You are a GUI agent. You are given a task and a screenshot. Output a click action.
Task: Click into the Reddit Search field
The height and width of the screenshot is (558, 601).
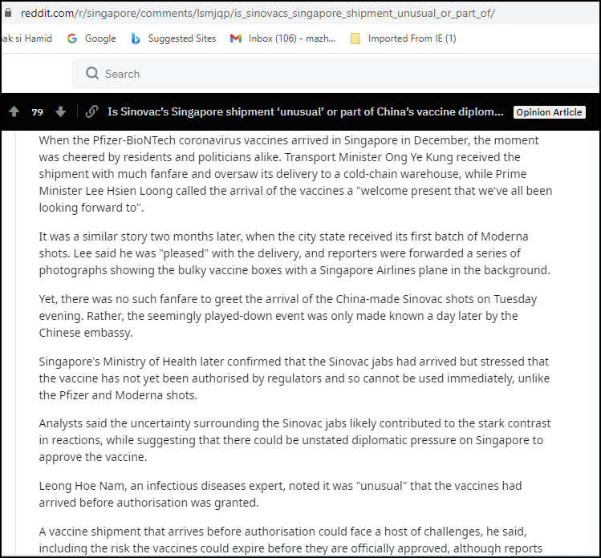tap(336, 74)
